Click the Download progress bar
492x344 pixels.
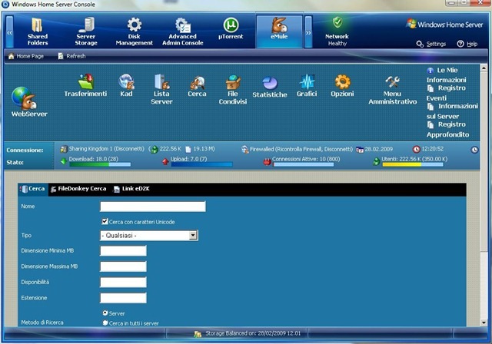[100, 164]
